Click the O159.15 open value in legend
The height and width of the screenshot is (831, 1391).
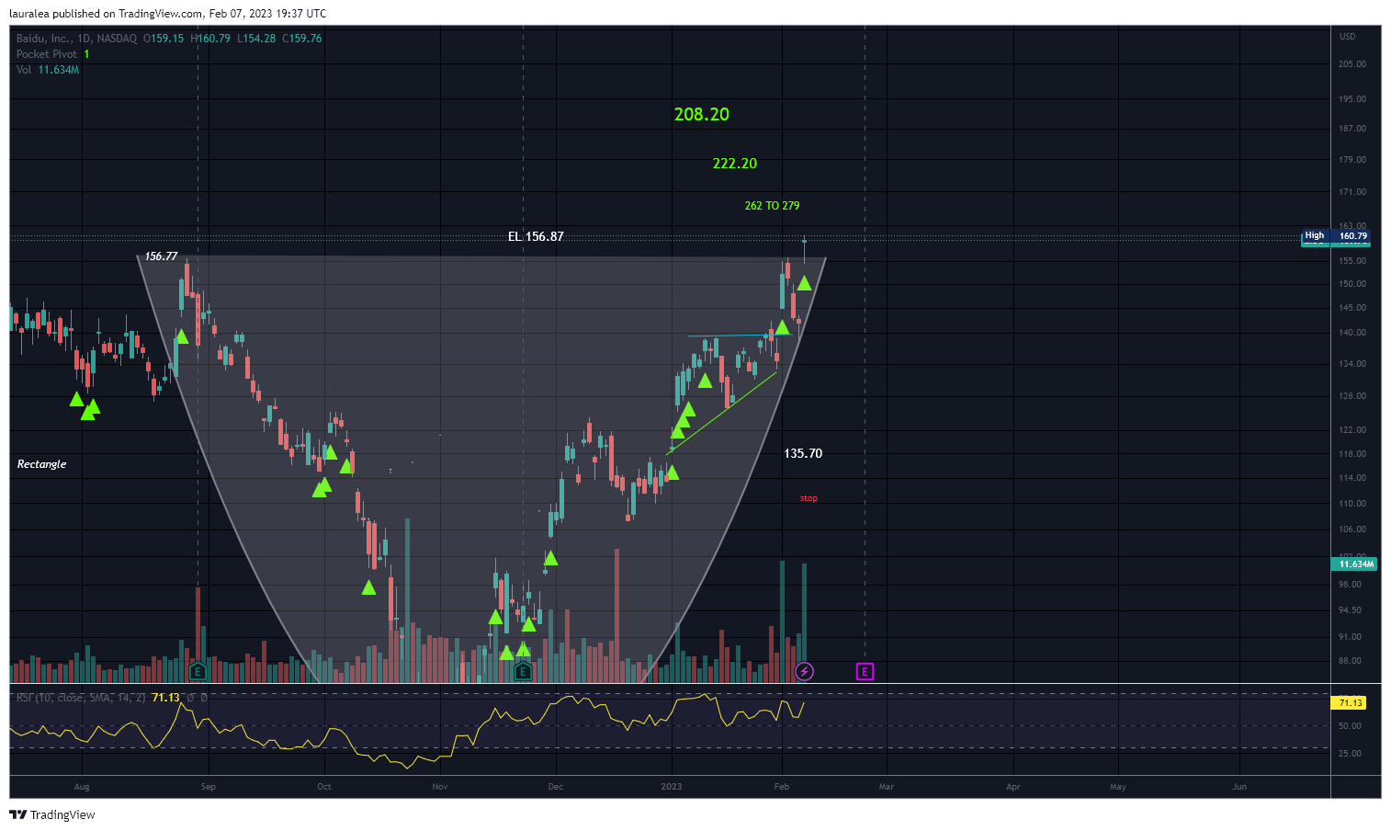(x=164, y=39)
